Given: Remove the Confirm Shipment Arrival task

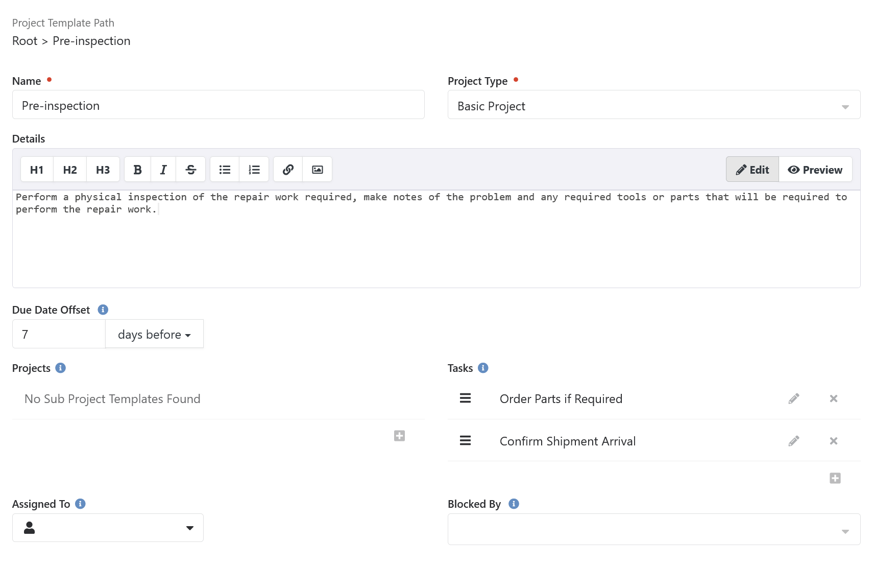Looking at the screenshot, I should point(833,441).
